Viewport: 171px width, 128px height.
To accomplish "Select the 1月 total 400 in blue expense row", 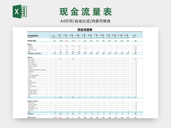I will click(x=60, y=98).
